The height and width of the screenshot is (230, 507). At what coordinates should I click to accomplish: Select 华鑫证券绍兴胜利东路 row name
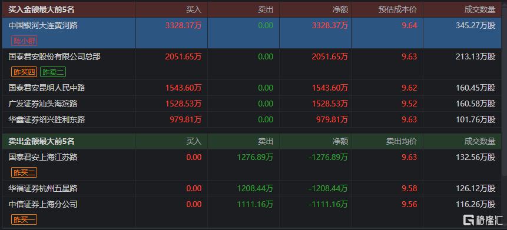[47, 119]
